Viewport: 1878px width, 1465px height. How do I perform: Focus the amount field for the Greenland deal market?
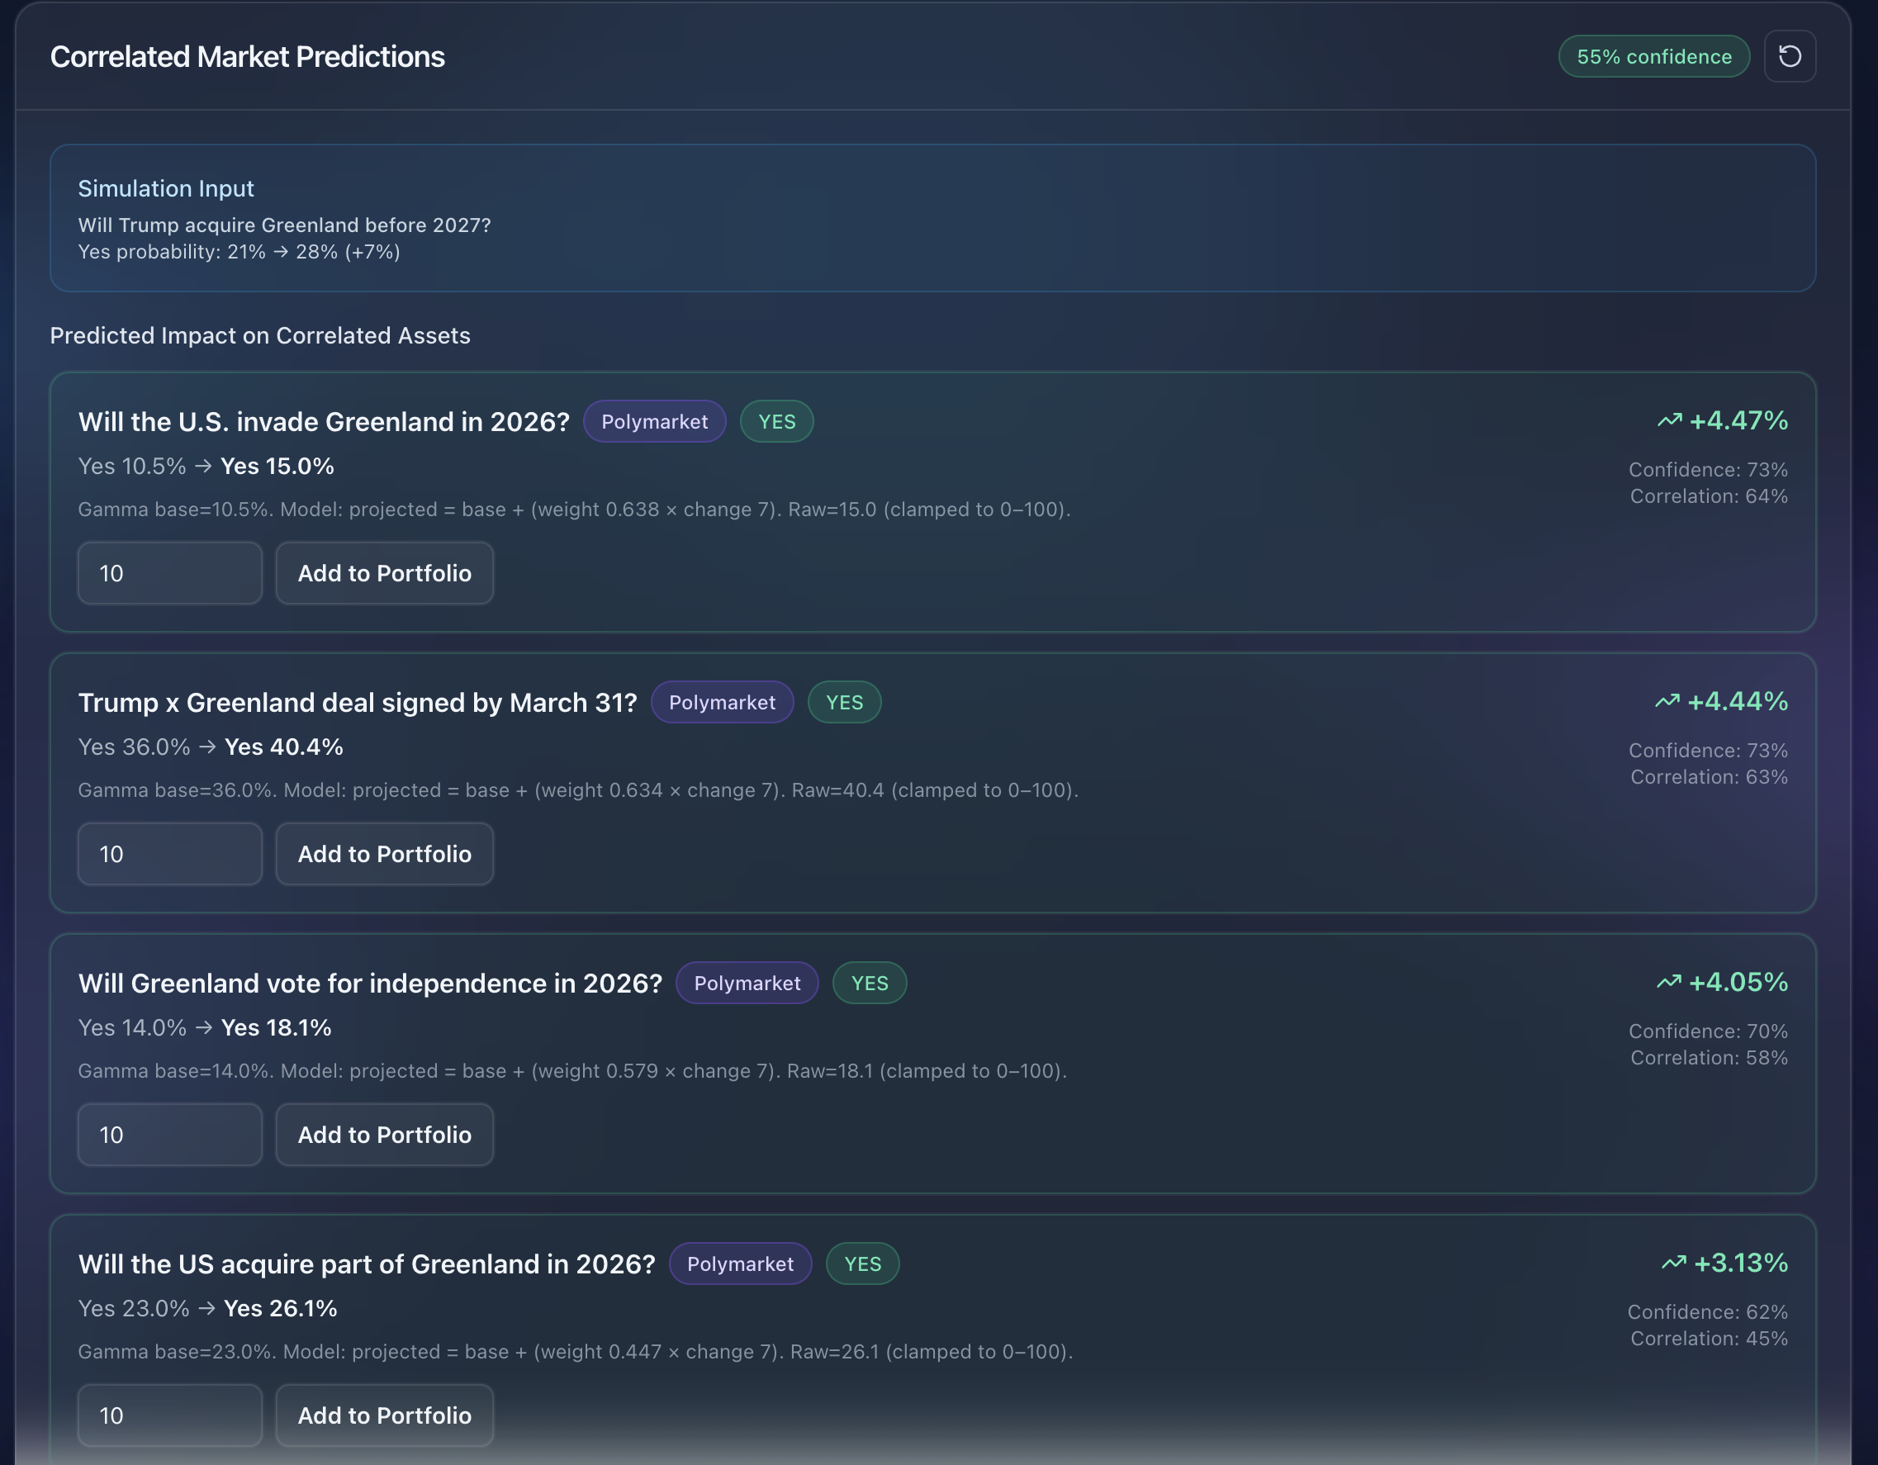pos(169,854)
